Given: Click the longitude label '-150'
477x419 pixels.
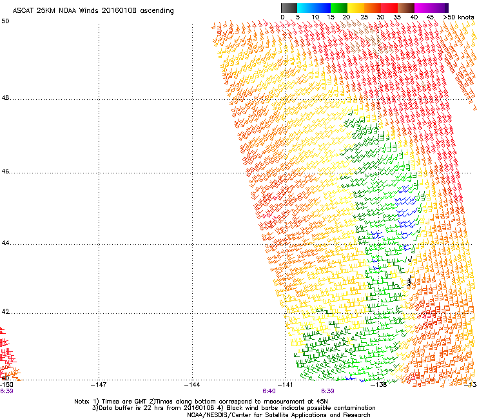Looking at the screenshot, I should pyautogui.click(x=6, y=385).
